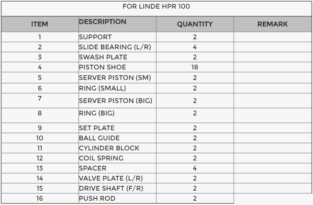
Task: Click the "FOR LINDE HPR 100" table title
Action: coord(156,7)
